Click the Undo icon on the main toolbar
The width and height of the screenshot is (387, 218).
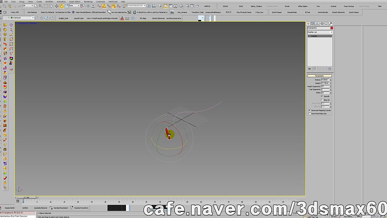(14, 6)
